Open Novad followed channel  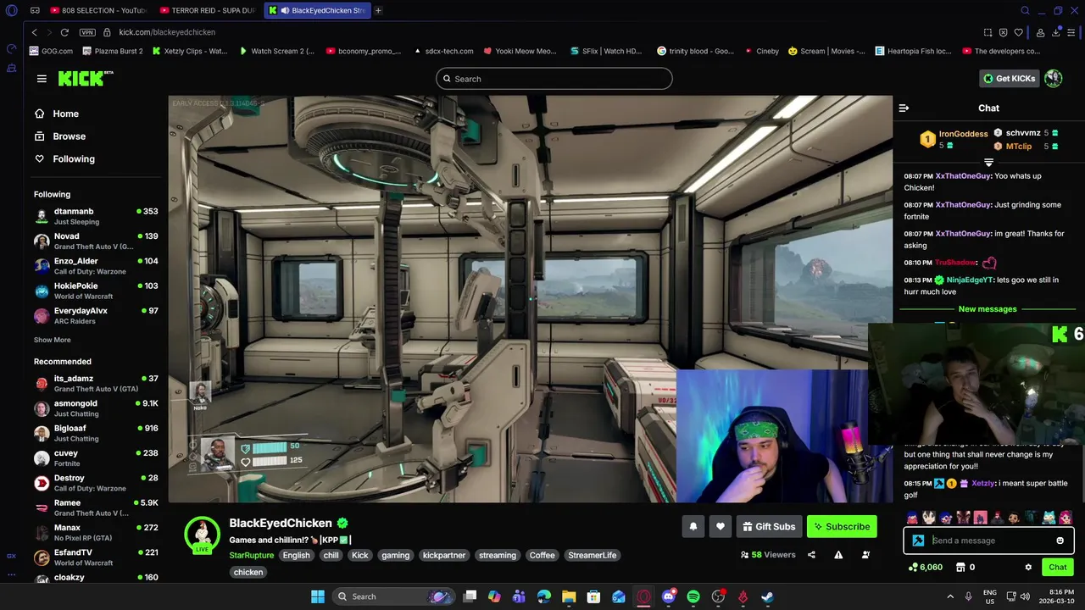tap(96, 241)
